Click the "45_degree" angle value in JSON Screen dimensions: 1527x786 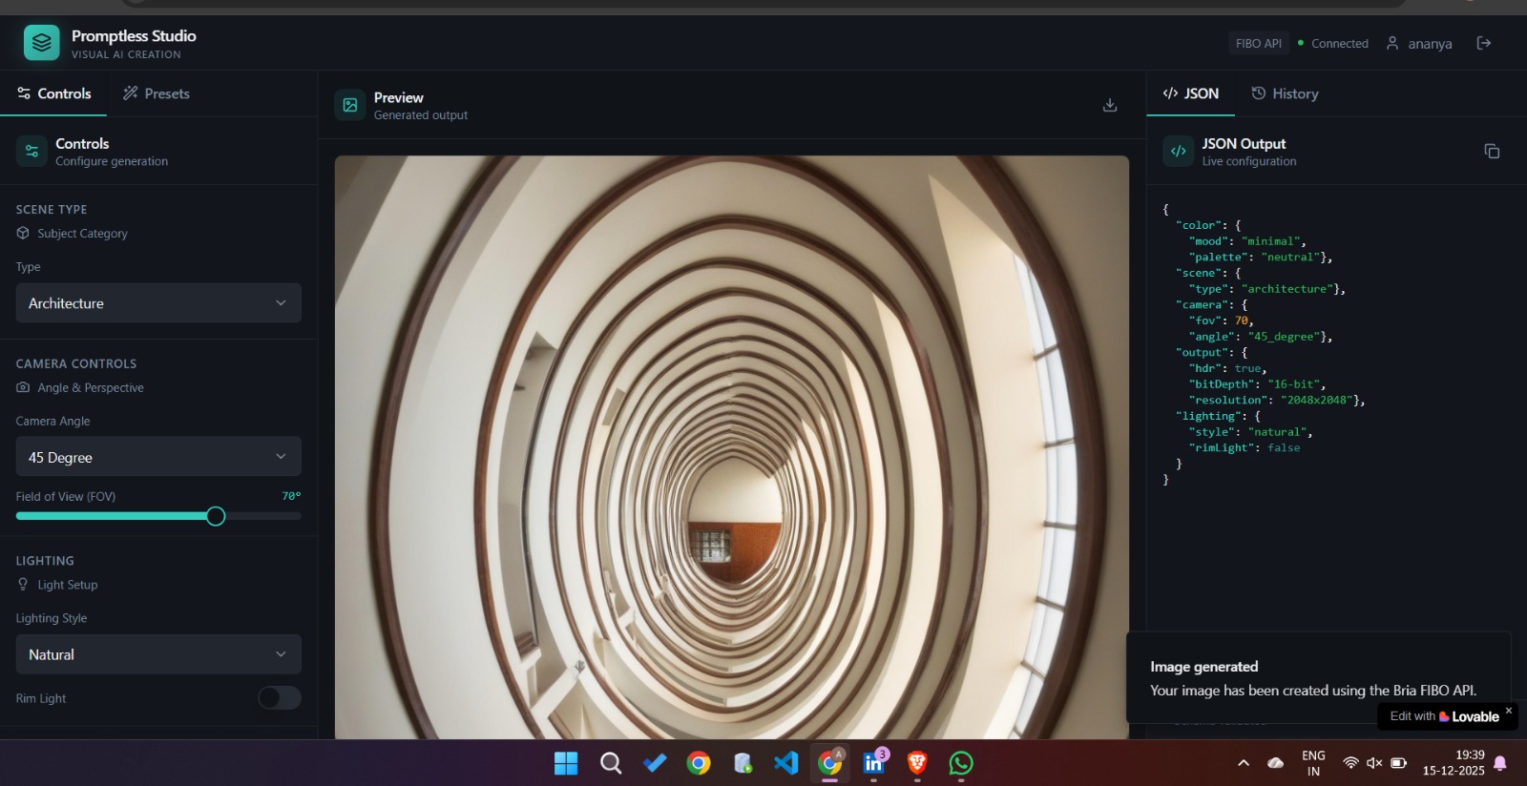pyautogui.click(x=1284, y=337)
